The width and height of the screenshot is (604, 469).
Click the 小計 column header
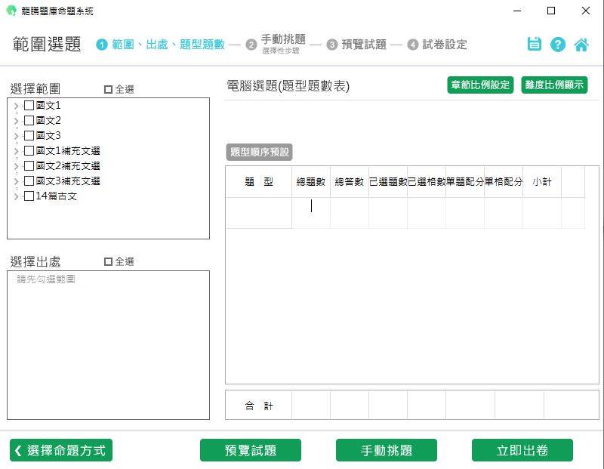(x=542, y=181)
